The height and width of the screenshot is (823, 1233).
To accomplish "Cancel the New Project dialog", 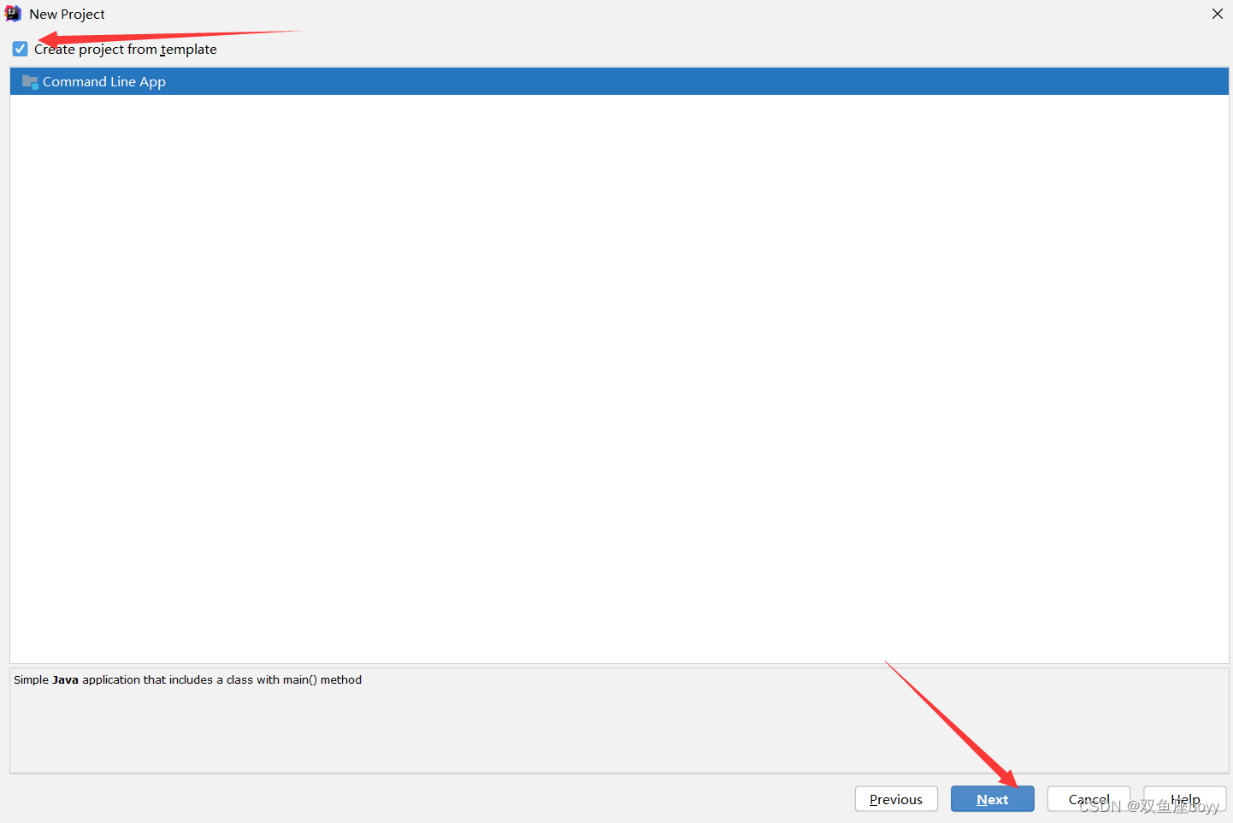I will click(x=1088, y=799).
